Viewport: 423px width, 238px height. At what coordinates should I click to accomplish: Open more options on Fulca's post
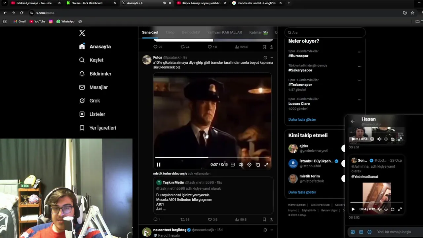tap(271, 58)
